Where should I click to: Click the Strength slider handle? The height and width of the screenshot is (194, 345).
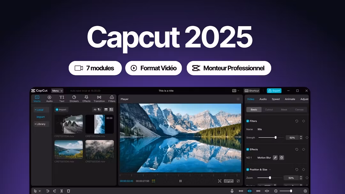[275, 138]
